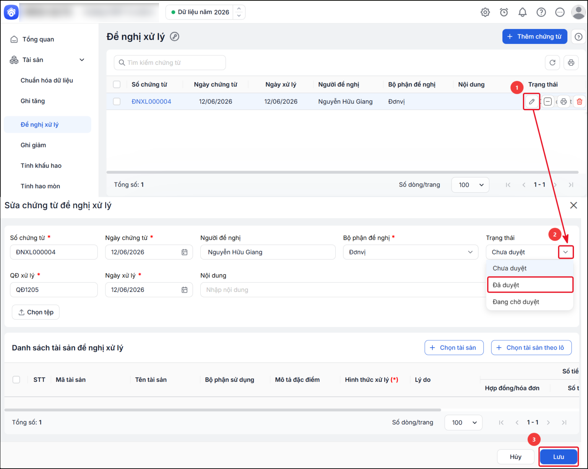Click Nội dung input field
Screen dimensions: 588x469
click(x=343, y=290)
